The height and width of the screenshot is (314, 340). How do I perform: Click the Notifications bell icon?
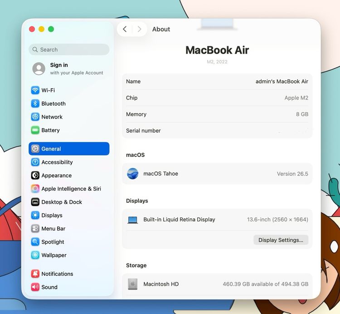[x=35, y=274]
